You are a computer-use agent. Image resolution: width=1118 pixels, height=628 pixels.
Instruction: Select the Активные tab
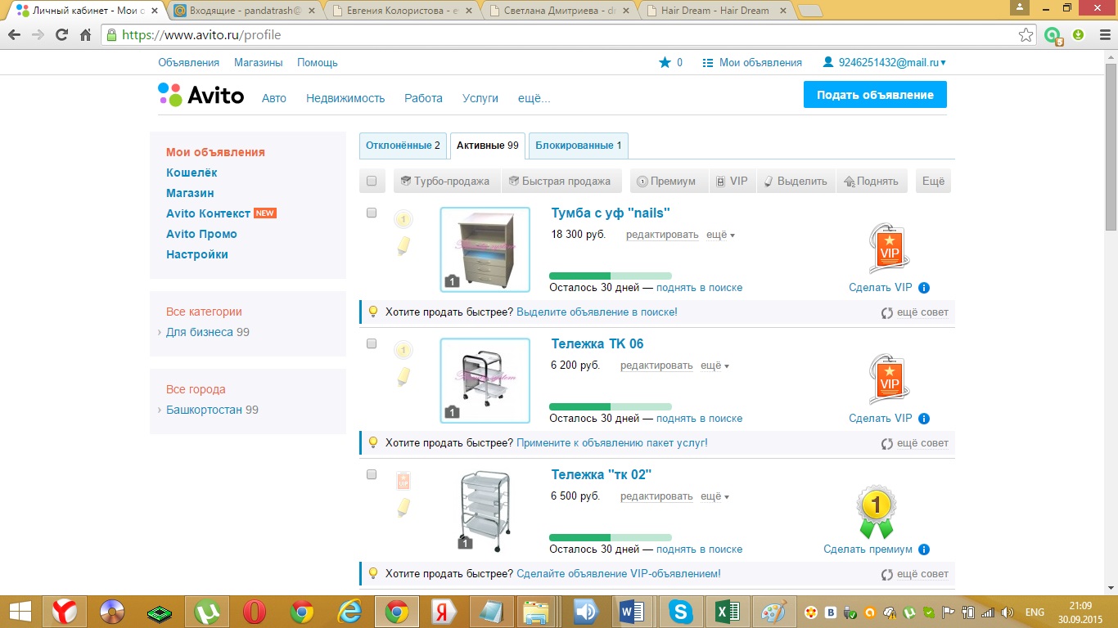coord(488,146)
